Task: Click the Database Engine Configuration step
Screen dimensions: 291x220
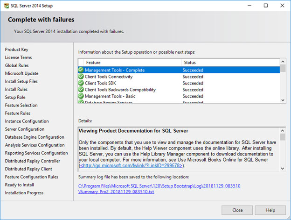Action: pos(35,137)
